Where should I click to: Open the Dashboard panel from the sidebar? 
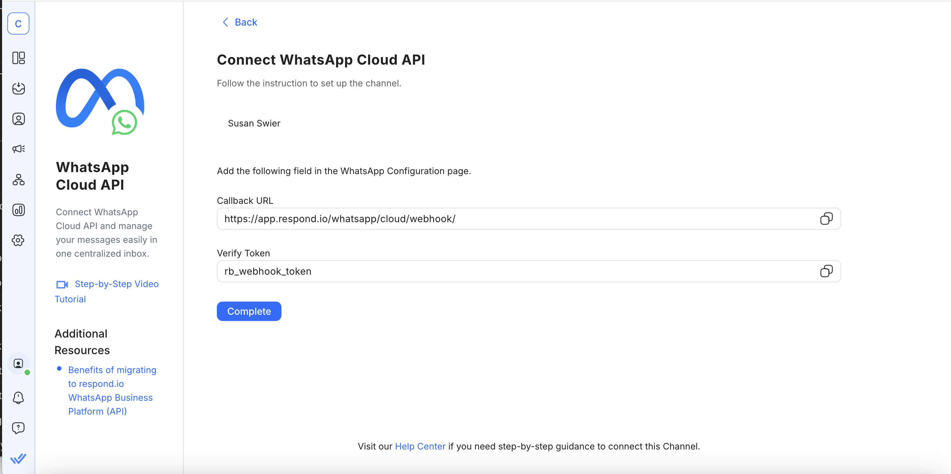coord(18,58)
